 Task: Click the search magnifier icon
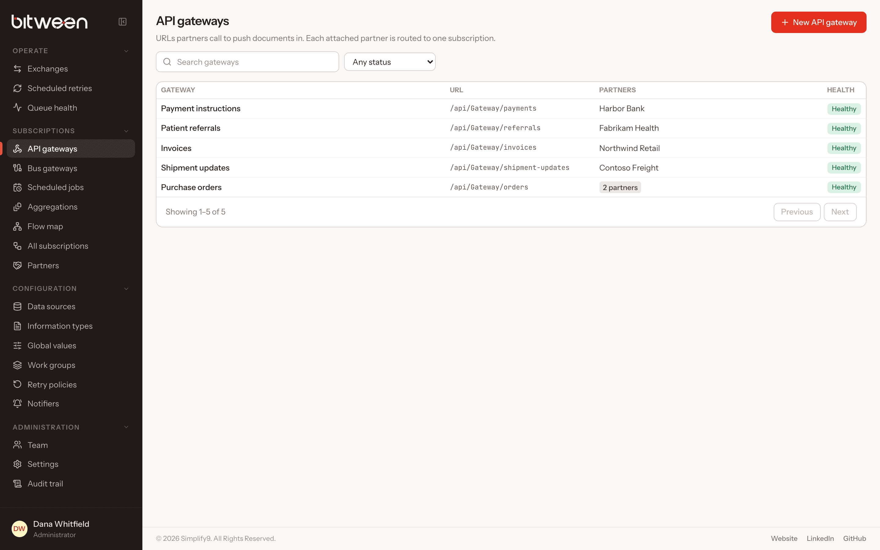pyautogui.click(x=167, y=62)
